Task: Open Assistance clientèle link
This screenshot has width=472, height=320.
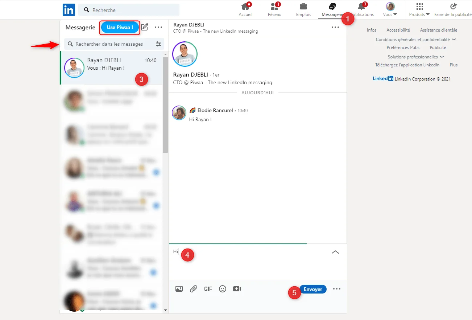Action: [x=439, y=30]
